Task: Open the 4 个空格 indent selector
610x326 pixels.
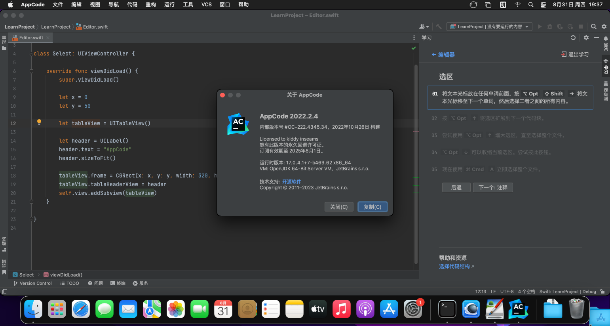Action: (526, 292)
